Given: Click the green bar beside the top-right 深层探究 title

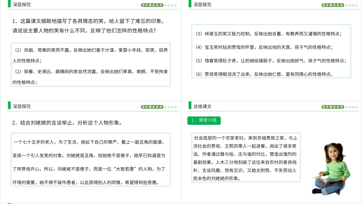Looking at the screenshot, I should 190,4.
